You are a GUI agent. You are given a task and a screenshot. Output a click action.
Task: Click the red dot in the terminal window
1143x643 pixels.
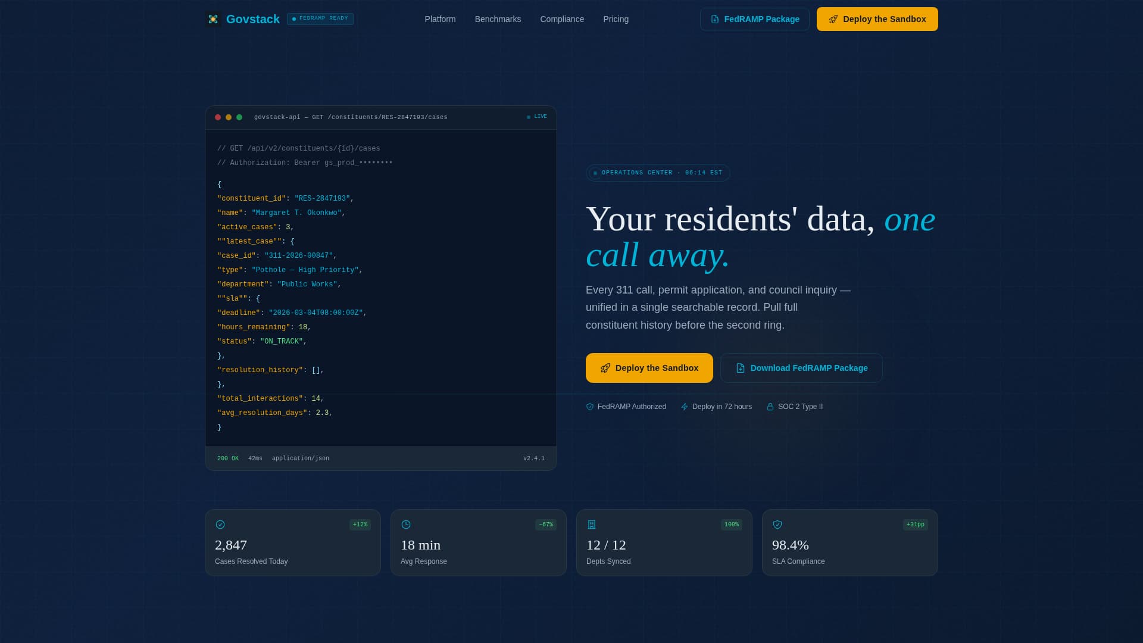[x=218, y=117]
